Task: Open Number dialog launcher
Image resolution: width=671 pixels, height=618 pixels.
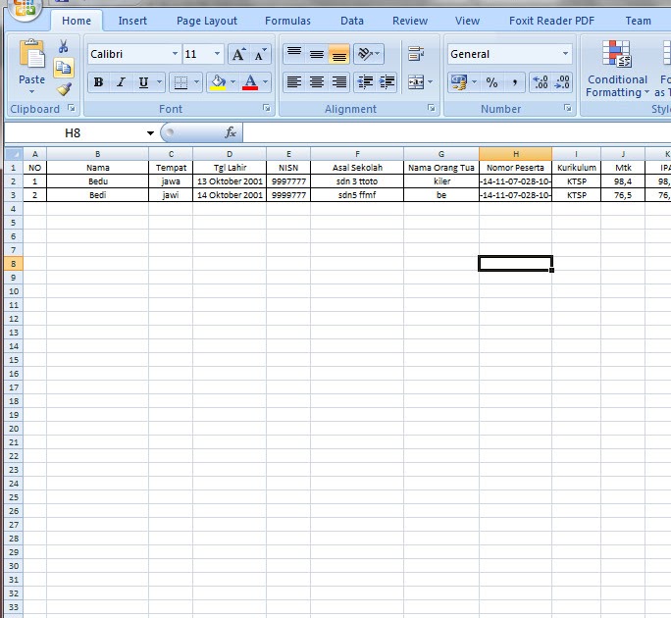Action: click(567, 109)
